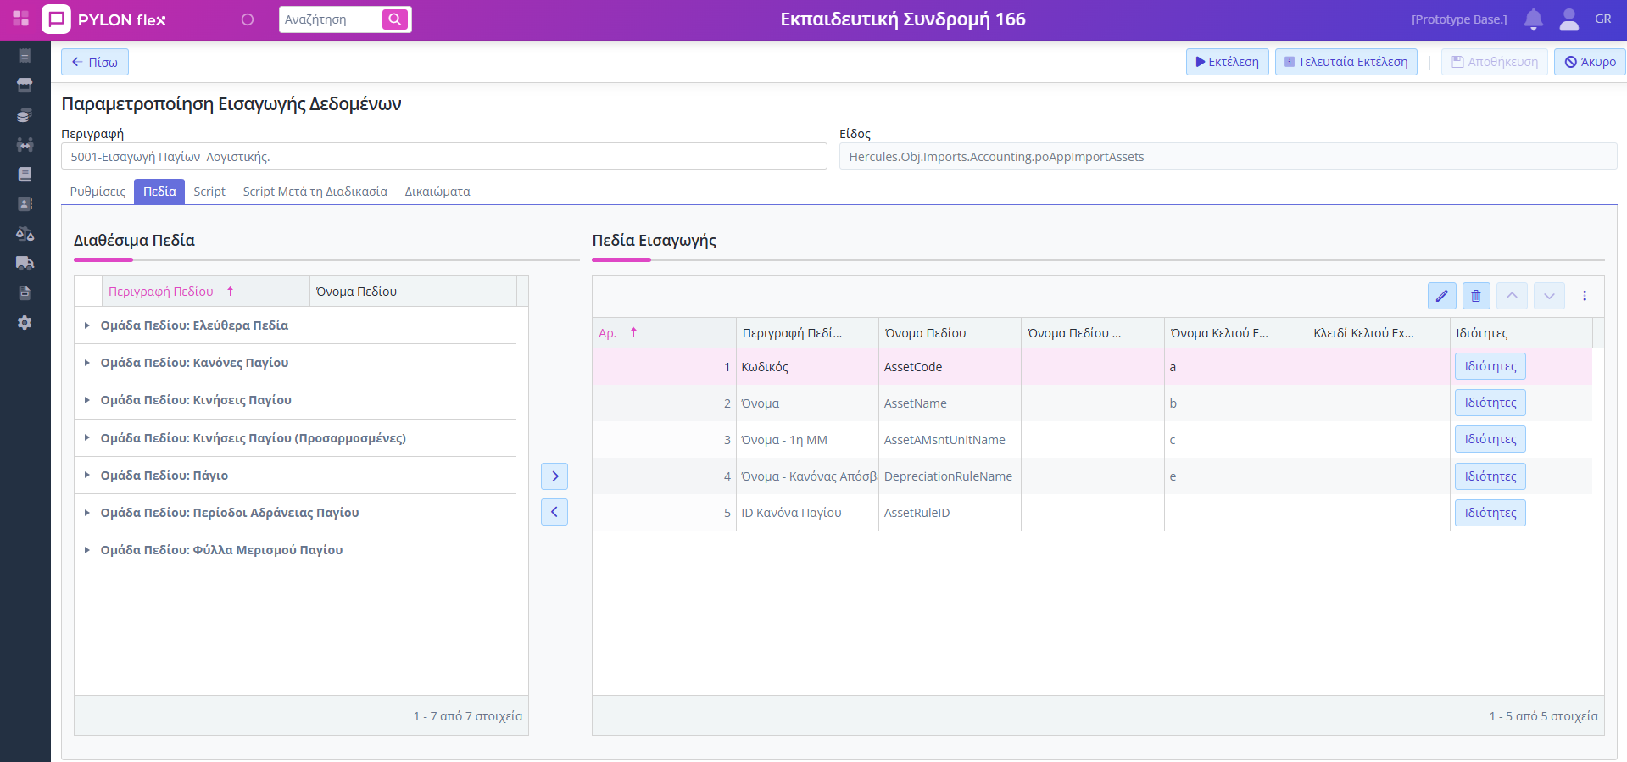Click Ιδιότητες button for AssetCode row
The width and height of the screenshot is (1627, 762).
pos(1490,366)
